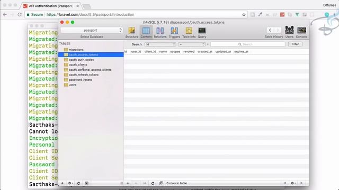Bookmark this page with star icon
This screenshot has height=190, width=339.
(x=244, y=15)
